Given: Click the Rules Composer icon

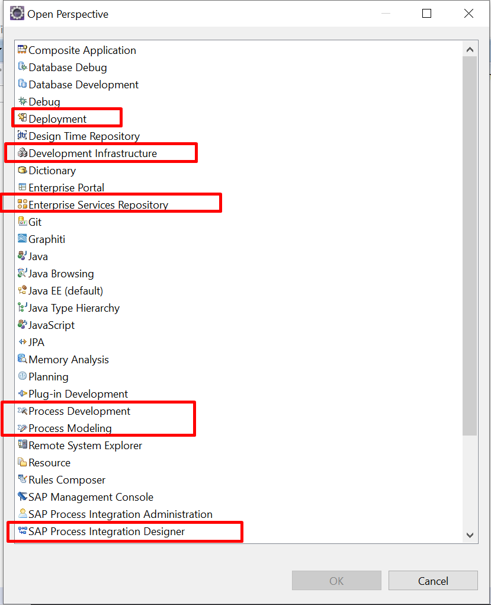Looking at the screenshot, I should [23, 479].
